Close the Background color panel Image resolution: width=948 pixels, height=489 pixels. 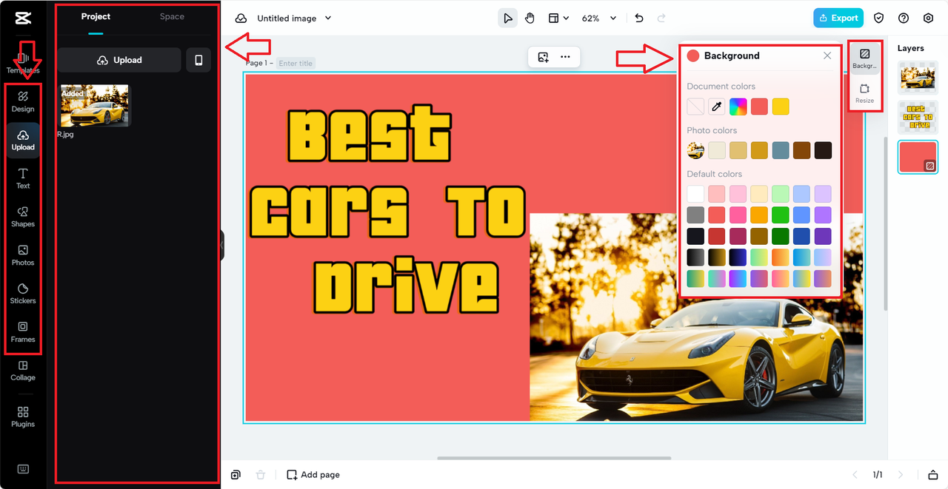827,55
